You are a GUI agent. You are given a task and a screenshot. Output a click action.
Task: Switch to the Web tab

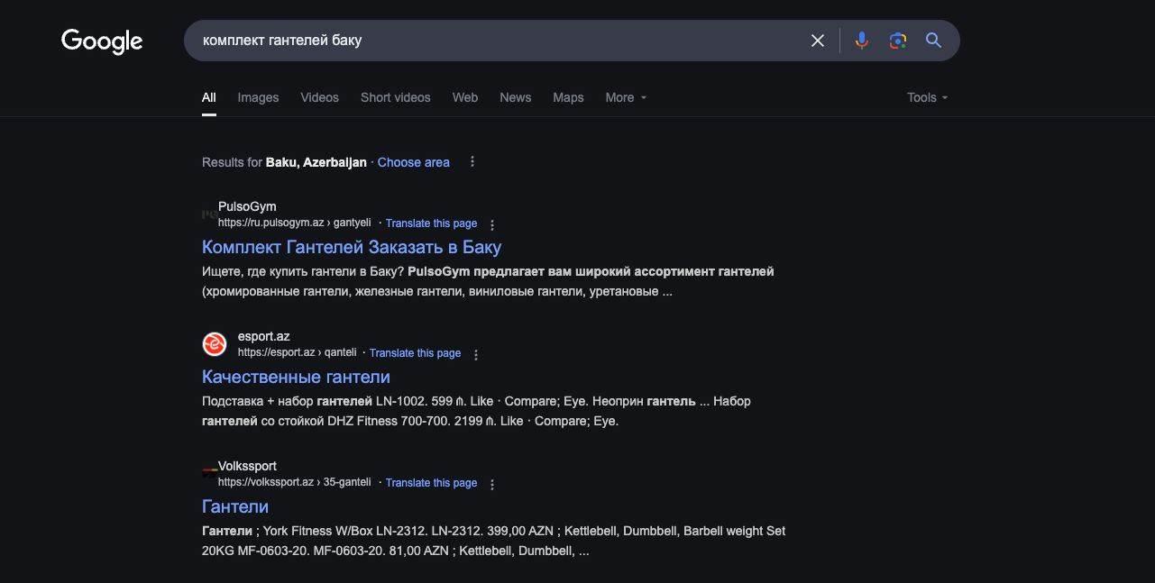[465, 97]
